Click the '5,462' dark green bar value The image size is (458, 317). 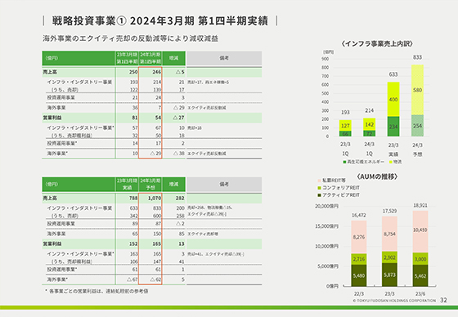click(420, 276)
